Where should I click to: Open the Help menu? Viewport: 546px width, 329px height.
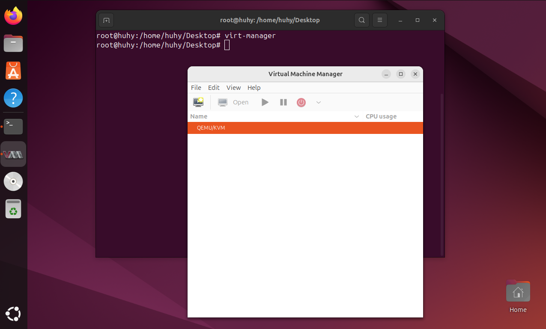pos(254,87)
